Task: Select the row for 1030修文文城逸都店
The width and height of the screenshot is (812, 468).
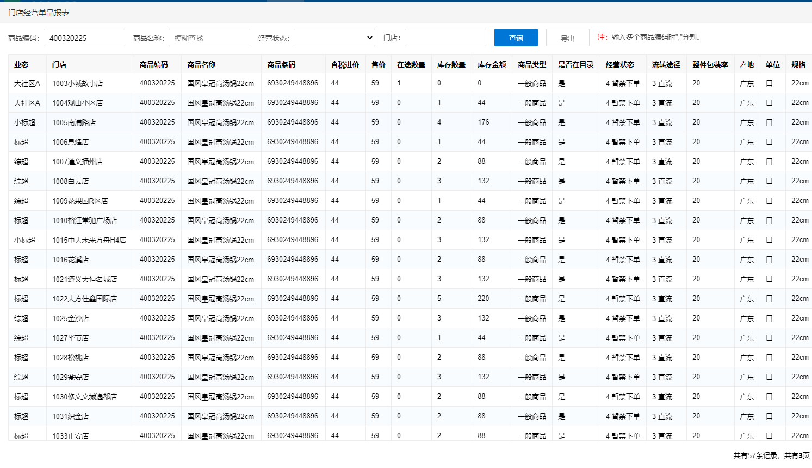Action: (84, 397)
